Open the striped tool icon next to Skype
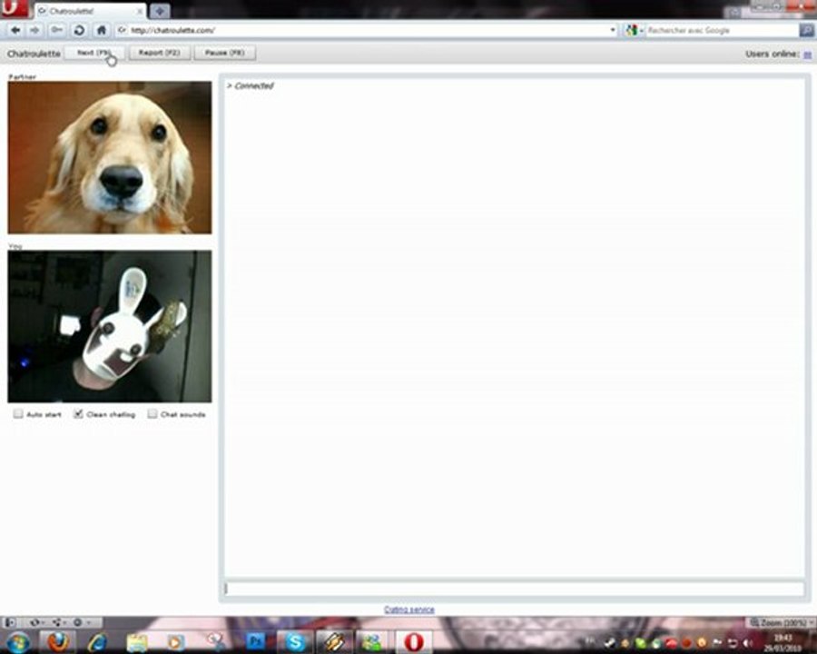The image size is (817, 654). [334, 642]
